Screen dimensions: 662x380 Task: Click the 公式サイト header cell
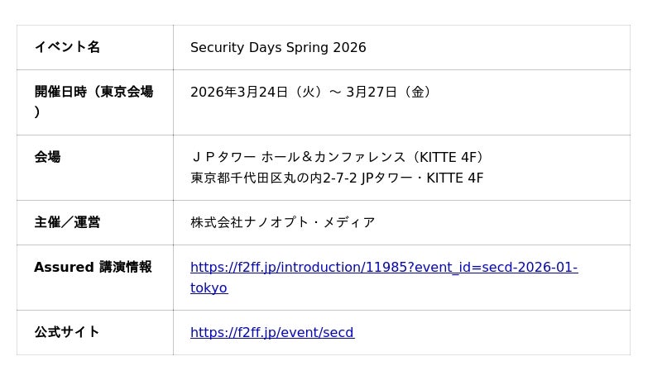[x=67, y=332]
